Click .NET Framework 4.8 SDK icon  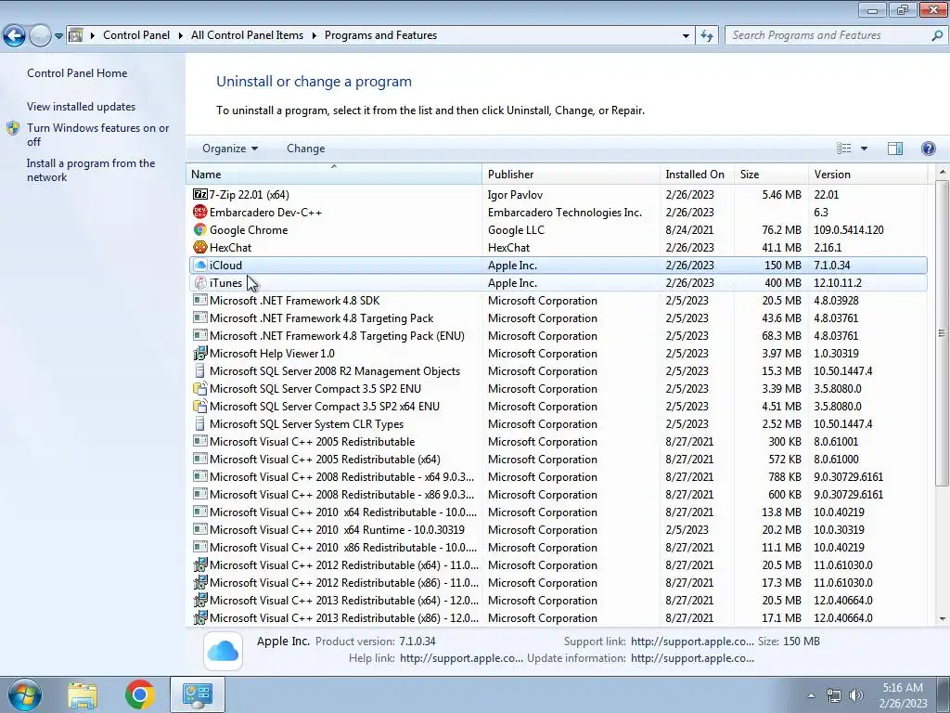200,300
